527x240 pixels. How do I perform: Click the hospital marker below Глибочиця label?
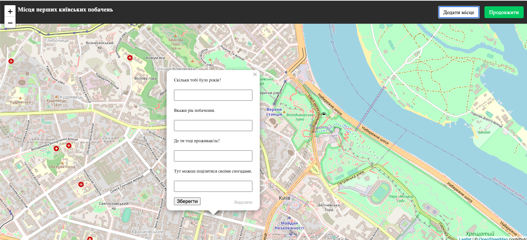tap(11, 61)
